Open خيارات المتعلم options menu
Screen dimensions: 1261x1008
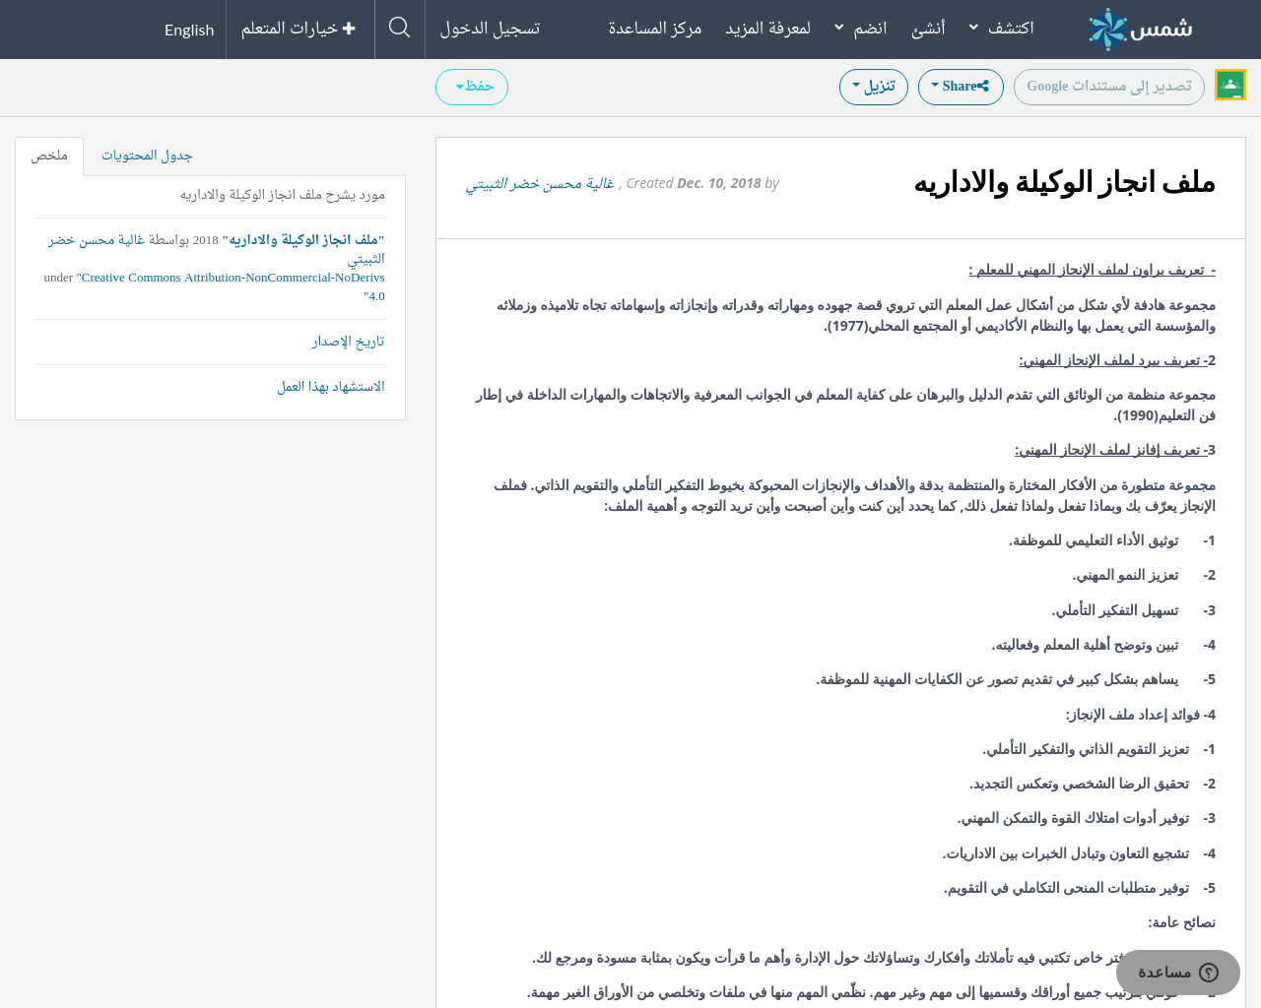tap(299, 29)
